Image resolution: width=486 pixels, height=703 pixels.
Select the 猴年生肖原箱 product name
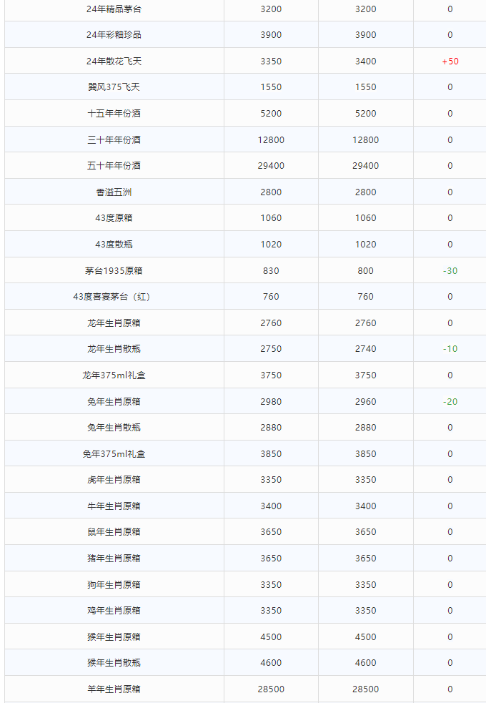[x=114, y=637]
